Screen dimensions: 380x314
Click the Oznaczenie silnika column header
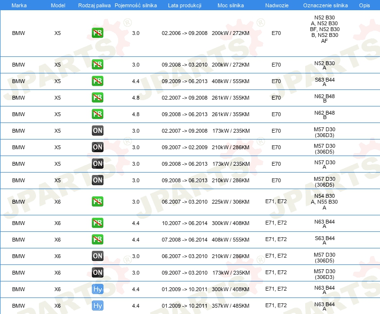point(324,5)
